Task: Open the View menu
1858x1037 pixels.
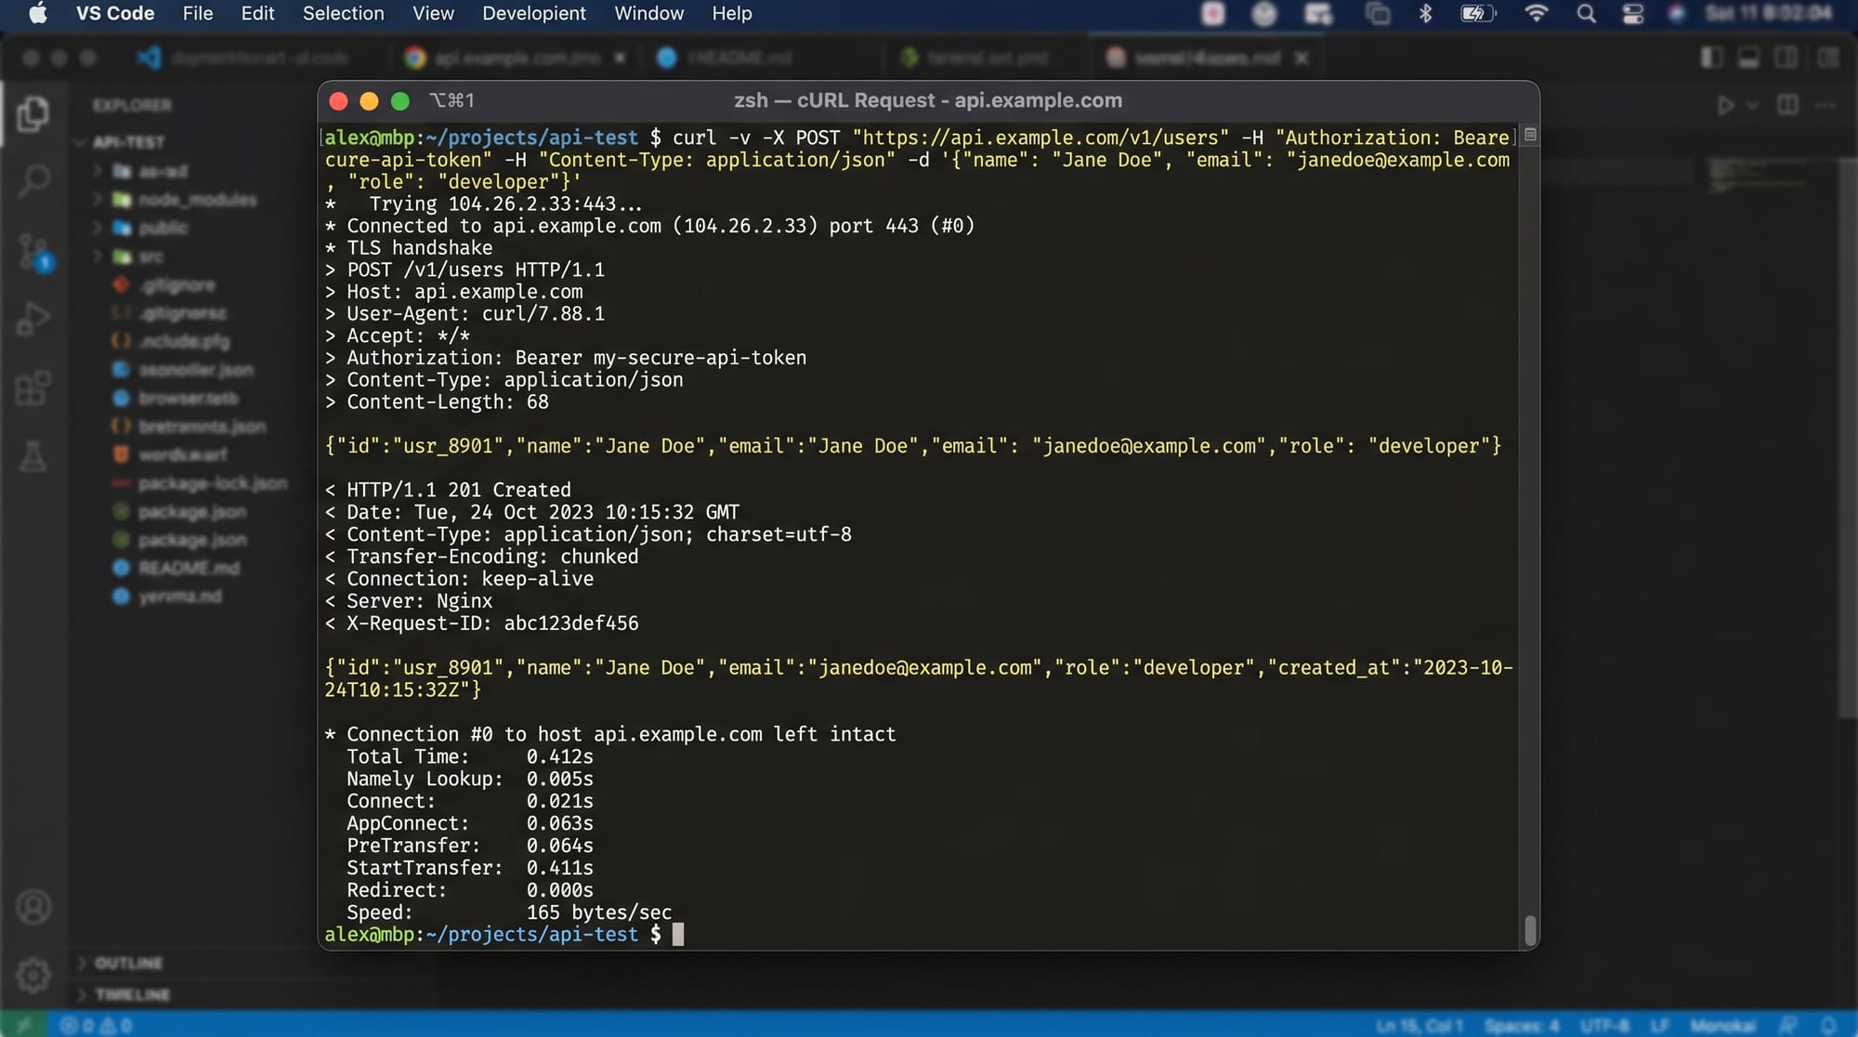Action: point(433,14)
